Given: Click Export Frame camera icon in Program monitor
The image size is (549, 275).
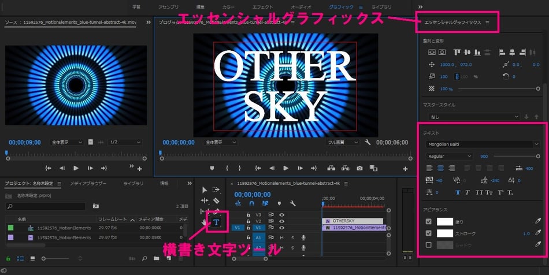Looking at the screenshot, I should coord(359,168).
